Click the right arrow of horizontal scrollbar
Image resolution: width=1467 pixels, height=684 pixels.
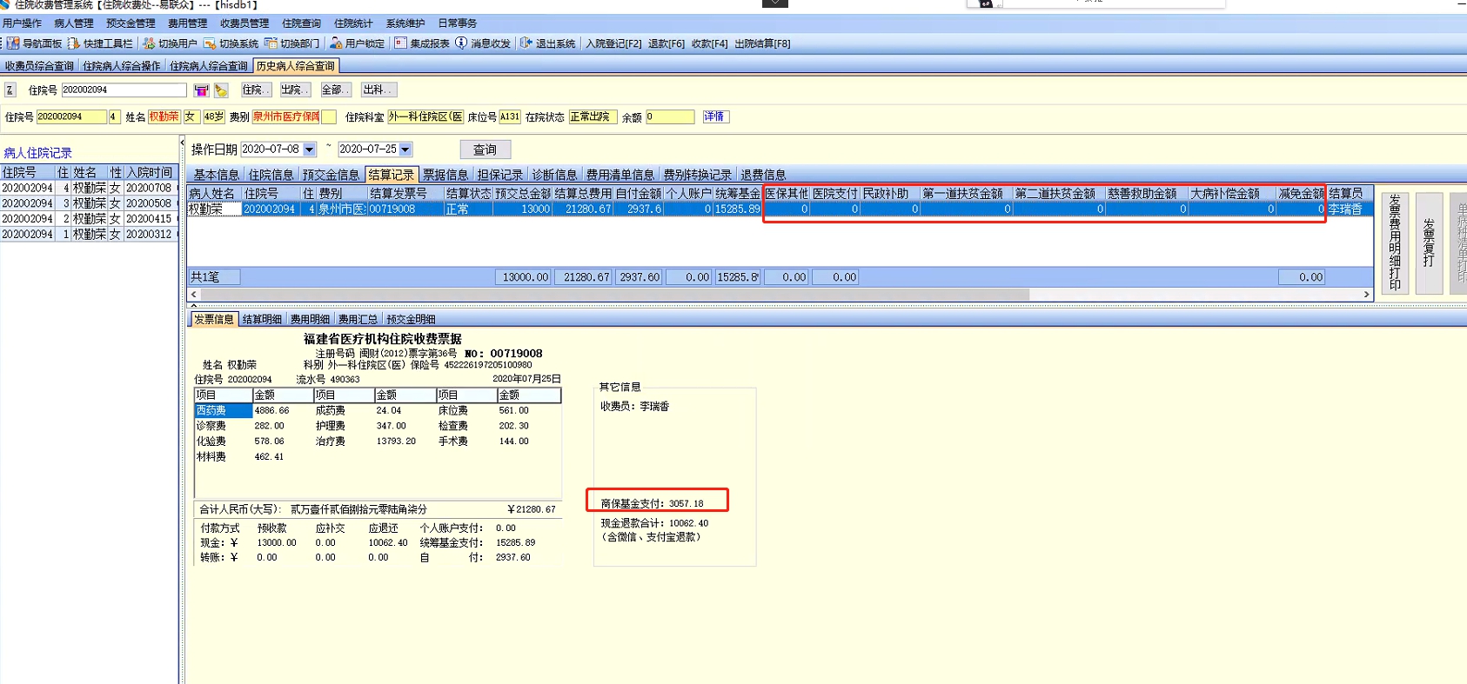tap(1366, 295)
